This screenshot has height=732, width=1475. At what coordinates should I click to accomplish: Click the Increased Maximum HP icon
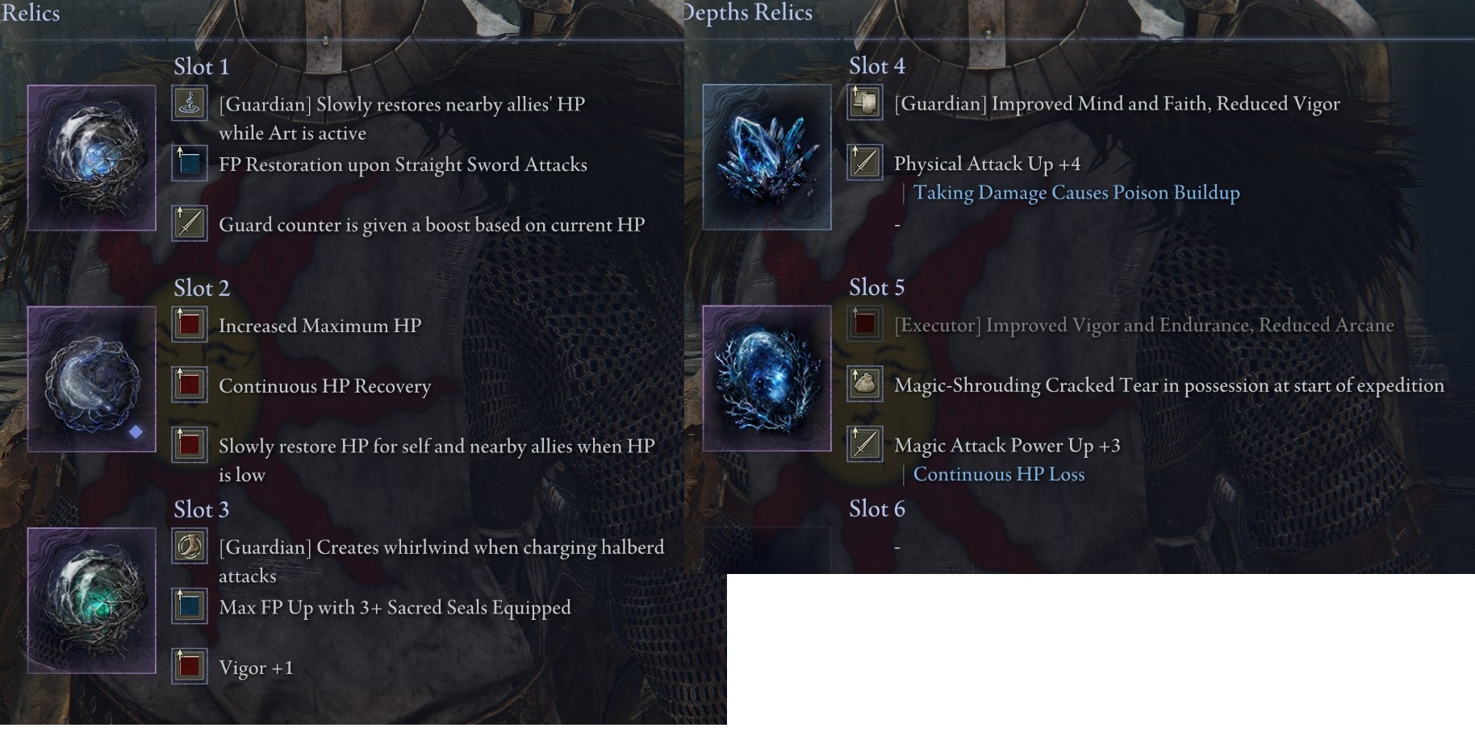(x=190, y=325)
